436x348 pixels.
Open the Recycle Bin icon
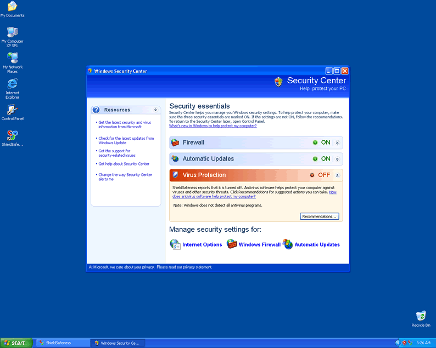(x=421, y=316)
